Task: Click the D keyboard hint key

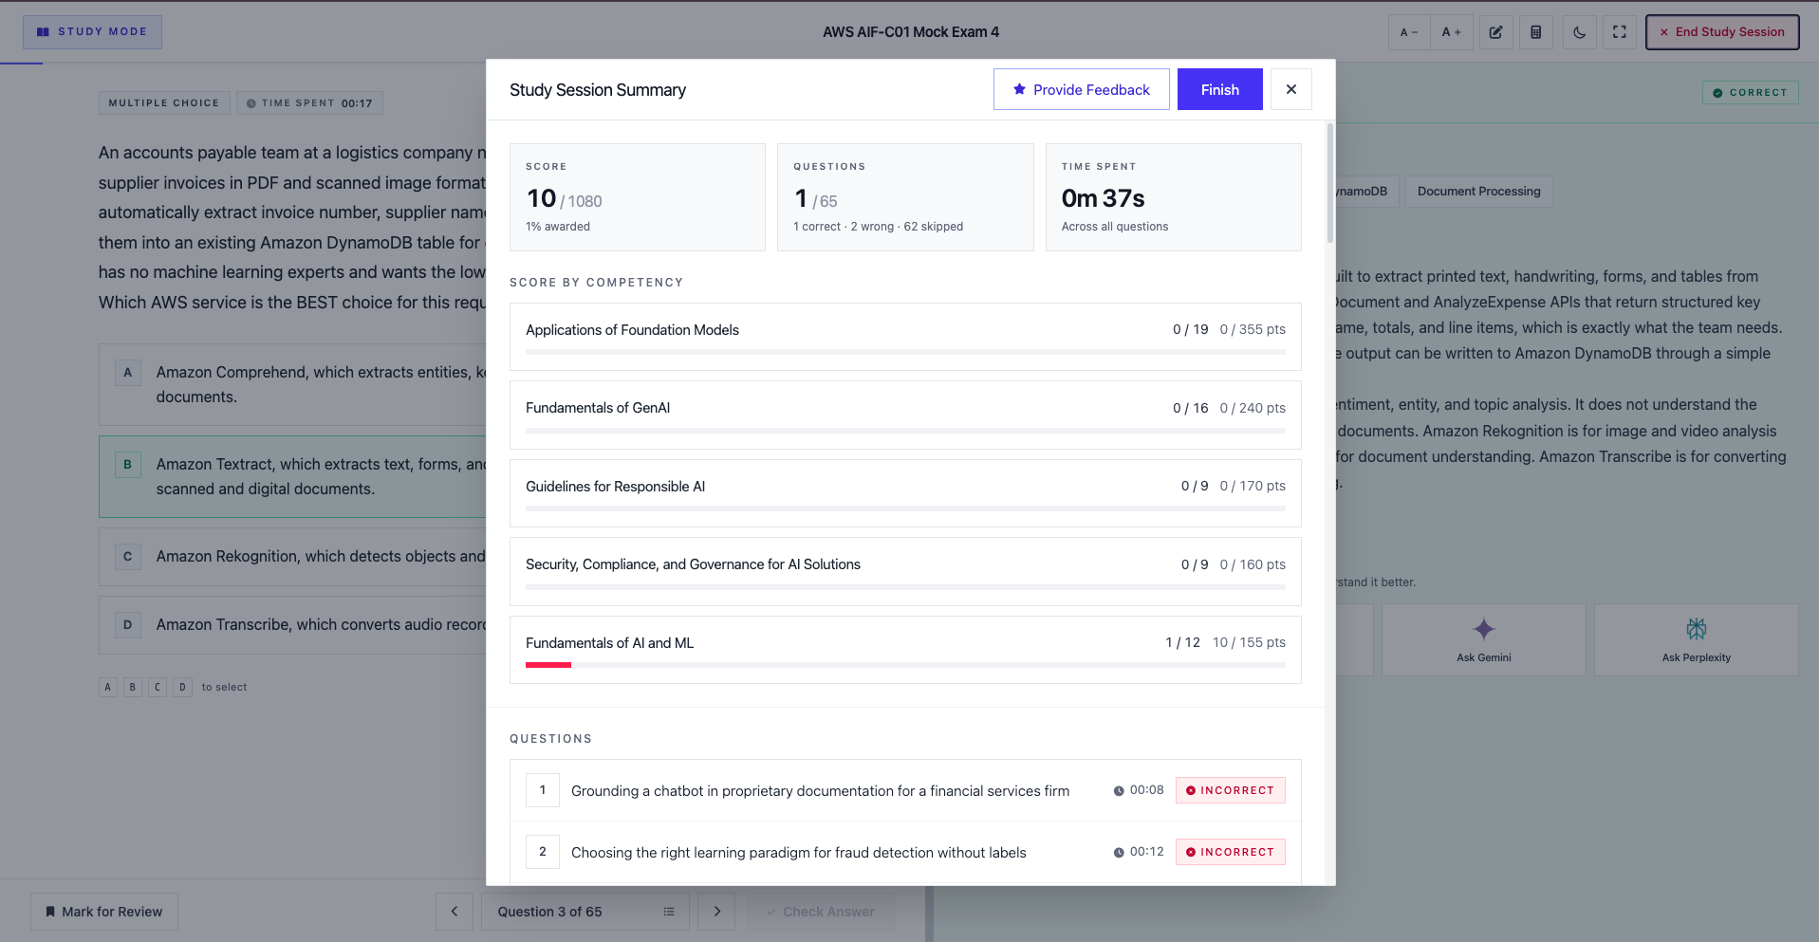Action: 183,687
